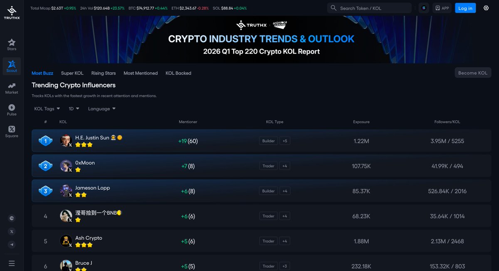Open the Scout sidebar section
The width and height of the screenshot is (499, 271).
pyautogui.click(x=12, y=66)
